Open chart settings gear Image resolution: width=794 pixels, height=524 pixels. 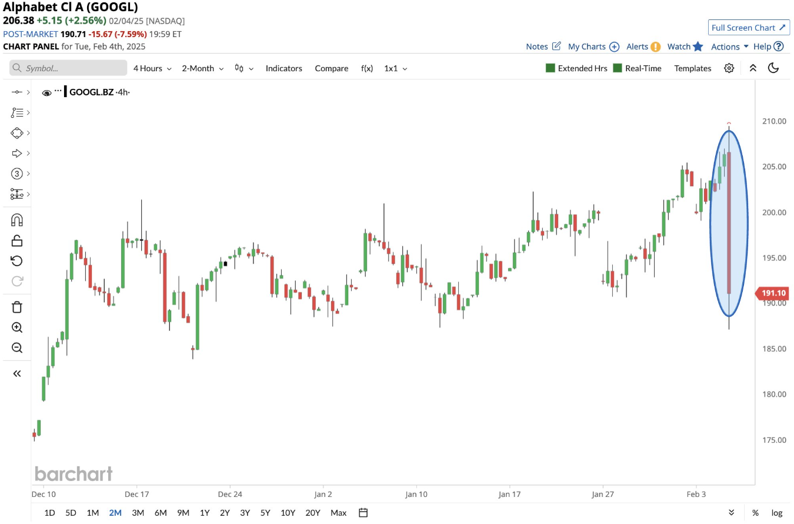coord(729,68)
